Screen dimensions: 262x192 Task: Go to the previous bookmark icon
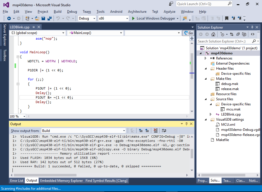[233, 18]
